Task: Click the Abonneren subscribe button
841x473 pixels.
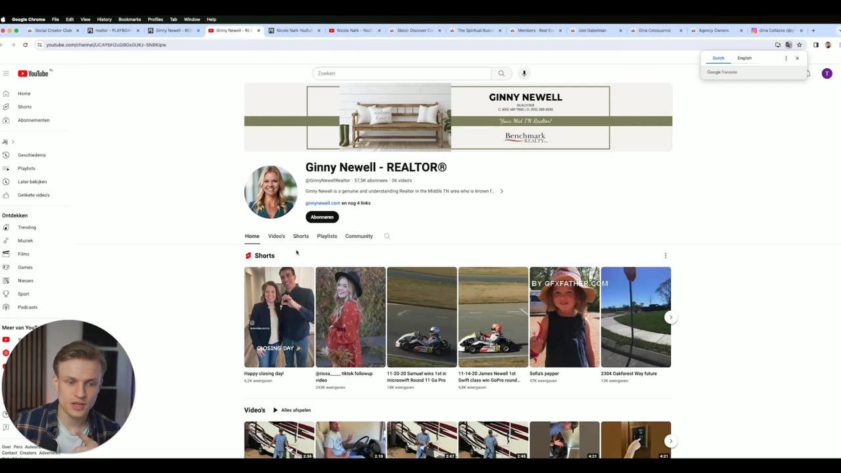Action: pyautogui.click(x=322, y=217)
